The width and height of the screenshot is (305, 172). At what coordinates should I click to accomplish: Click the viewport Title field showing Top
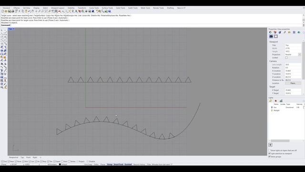[293, 45]
